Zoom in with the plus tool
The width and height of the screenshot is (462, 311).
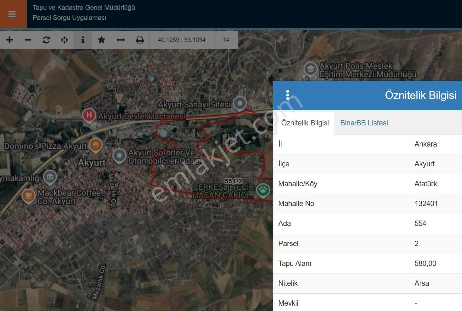pos(9,40)
